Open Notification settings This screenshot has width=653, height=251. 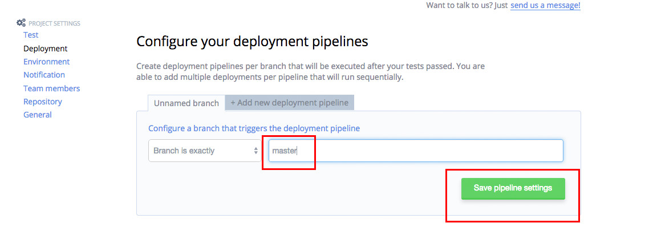(44, 75)
